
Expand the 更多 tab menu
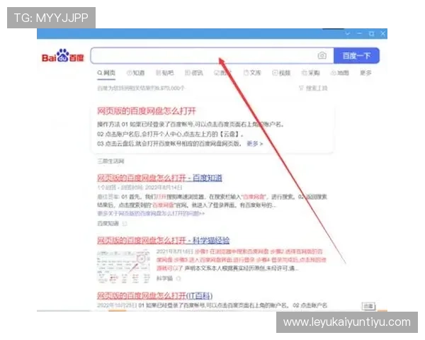point(365,73)
